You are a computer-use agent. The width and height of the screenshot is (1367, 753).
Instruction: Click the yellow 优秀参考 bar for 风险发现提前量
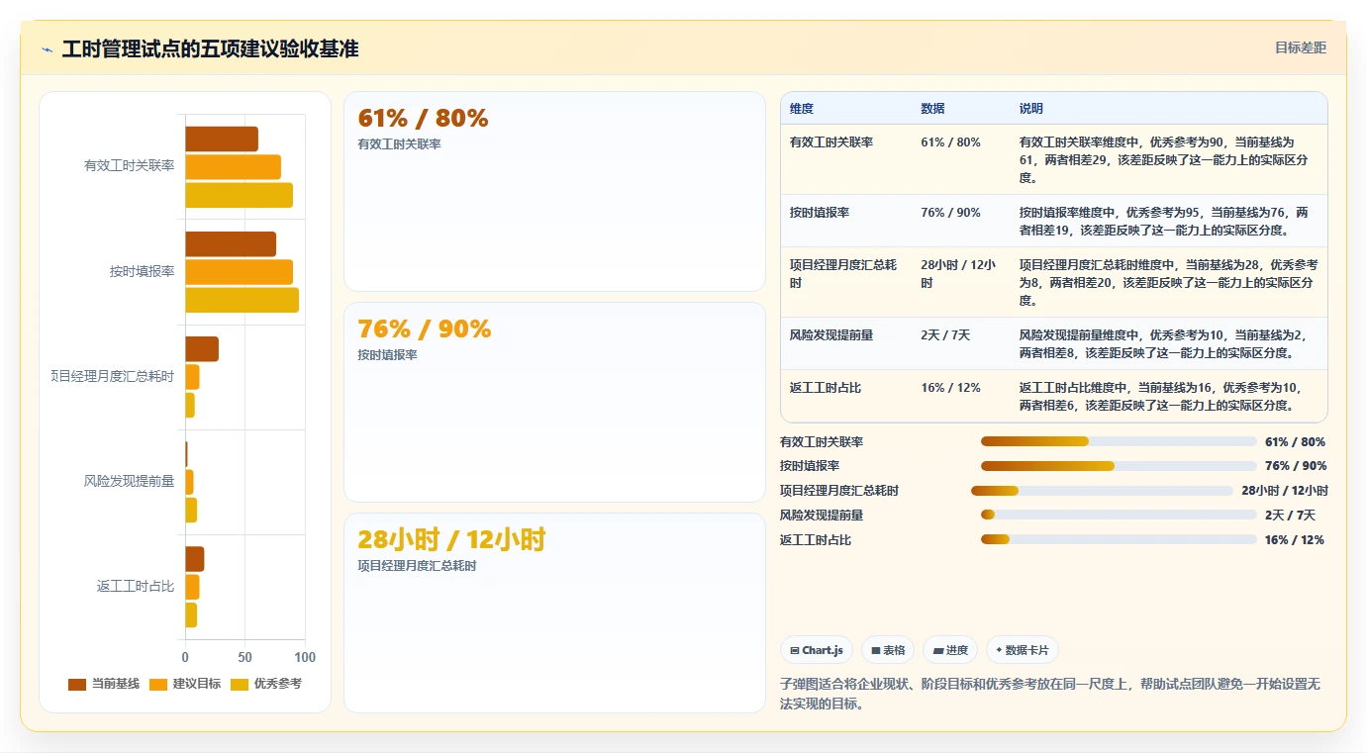pyautogui.click(x=191, y=511)
